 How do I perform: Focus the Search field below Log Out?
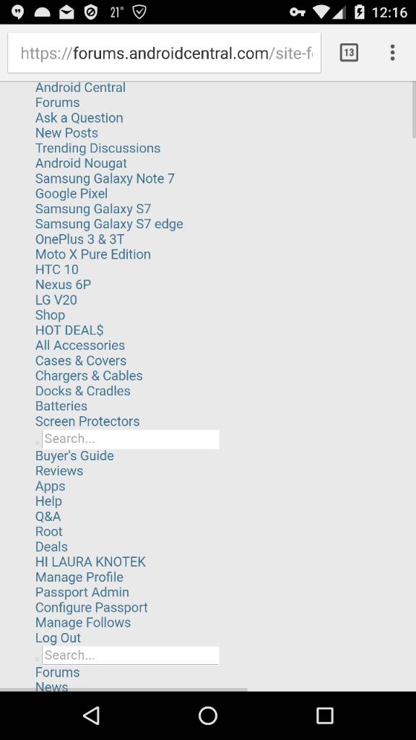pyautogui.click(x=131, y=655)
